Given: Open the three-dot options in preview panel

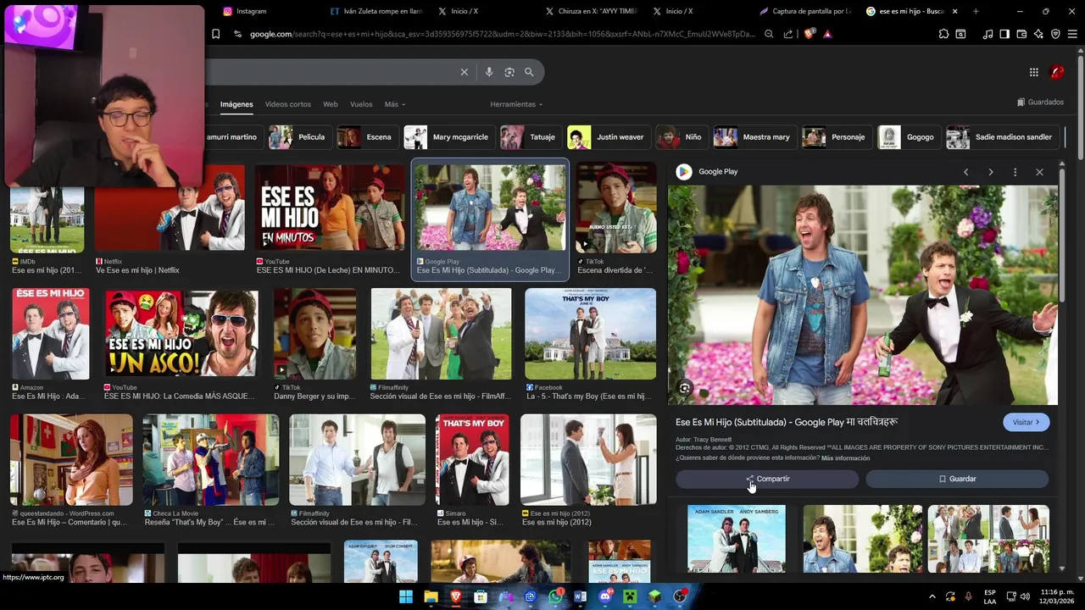Looking at the screenshot, I should 1015,172.
